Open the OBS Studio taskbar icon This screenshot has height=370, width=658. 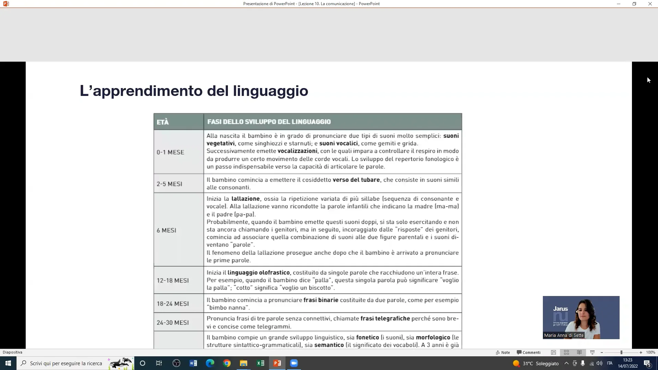point(176,363)
